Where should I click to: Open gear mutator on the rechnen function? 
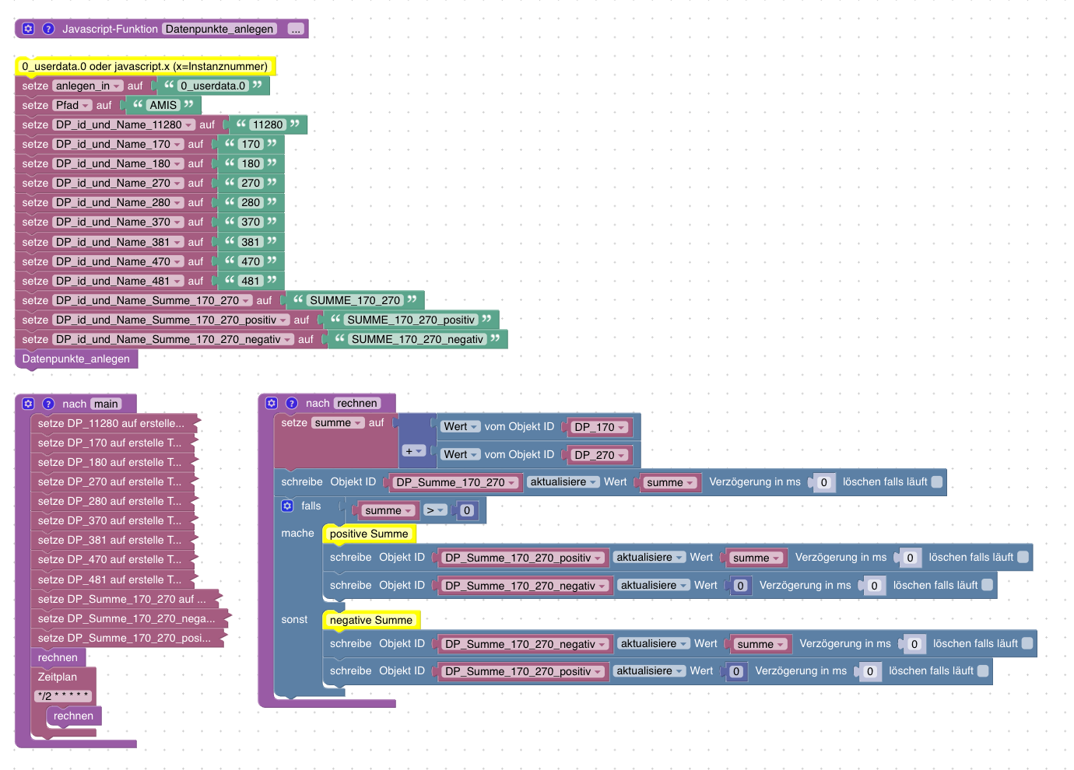272,403
